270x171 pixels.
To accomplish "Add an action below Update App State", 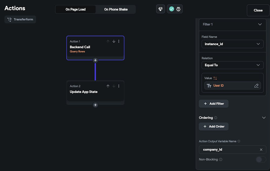I will pos(95,105).
